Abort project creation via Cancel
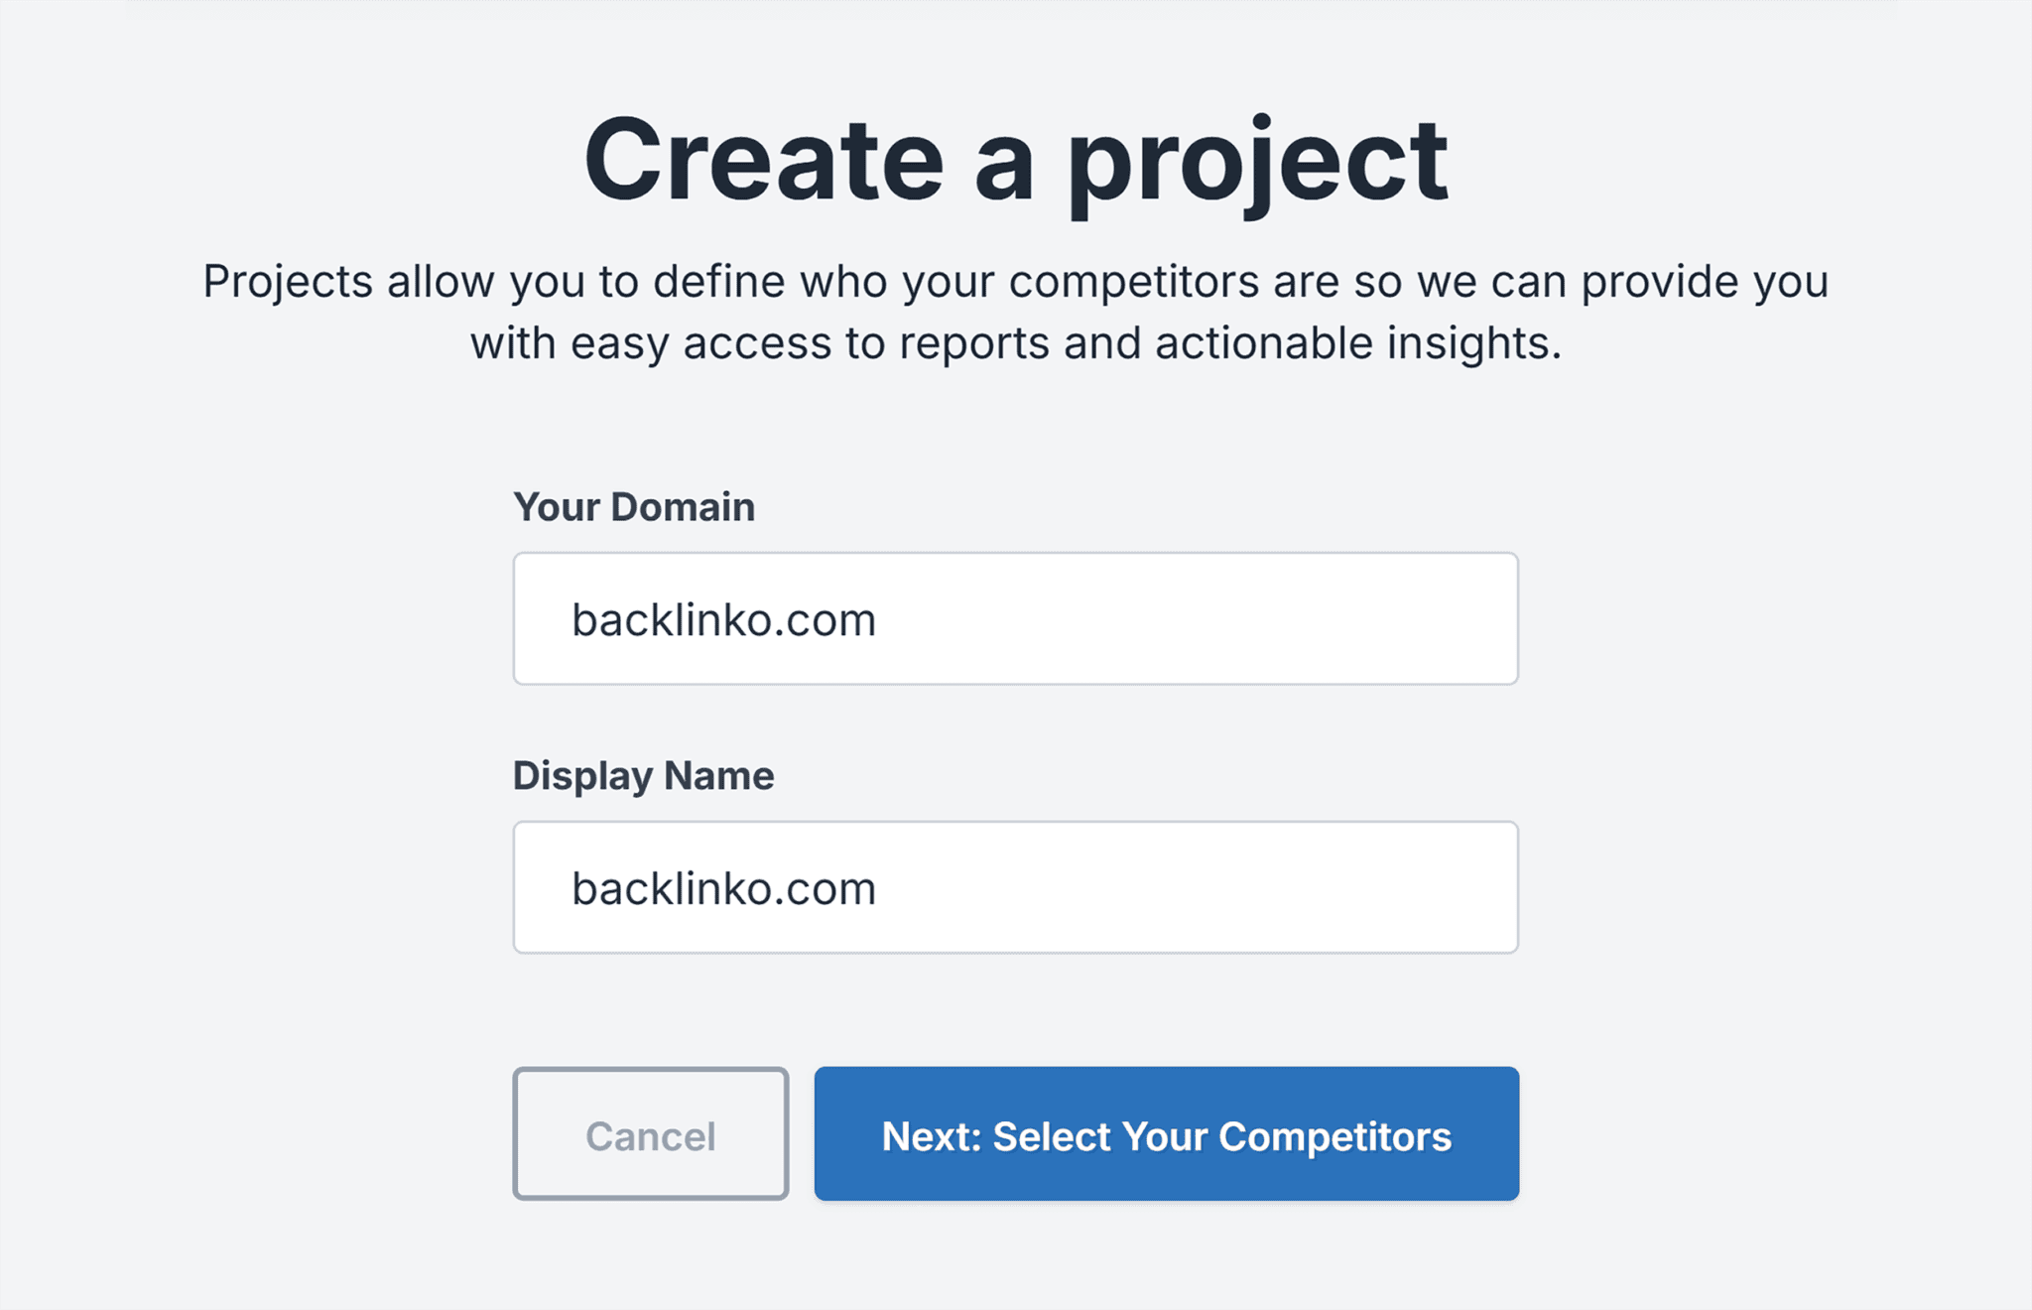 650,1134
